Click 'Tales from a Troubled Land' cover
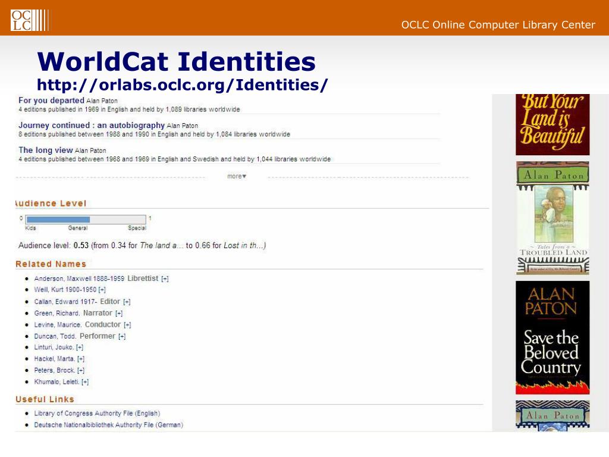The image size is (609, 457). point(553,218)
